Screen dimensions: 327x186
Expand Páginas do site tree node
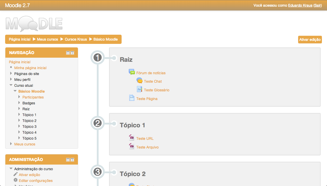11,73
